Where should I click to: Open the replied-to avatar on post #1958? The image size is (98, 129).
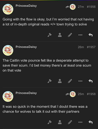coord(73,94)
